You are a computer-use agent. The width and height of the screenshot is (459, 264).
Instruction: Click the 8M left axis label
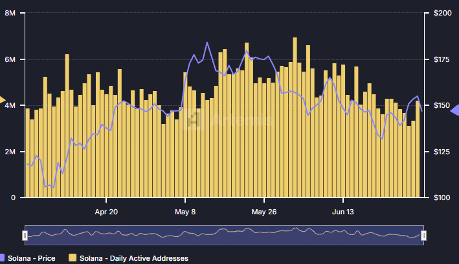pyautogui.click(x=10, y=13)
